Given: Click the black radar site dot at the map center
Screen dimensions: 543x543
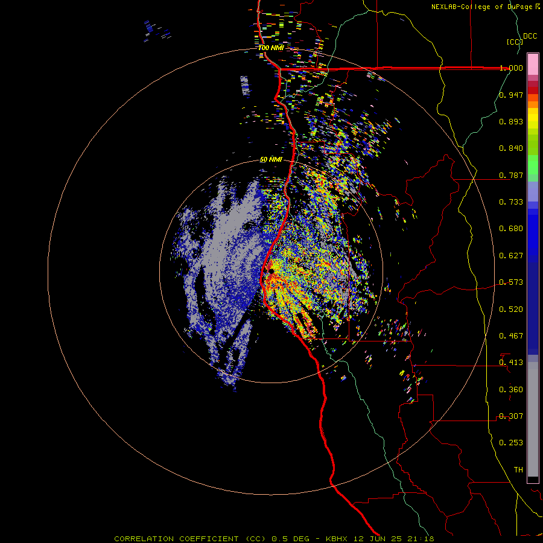Looking at the screenshot, I should click(271, 271).
